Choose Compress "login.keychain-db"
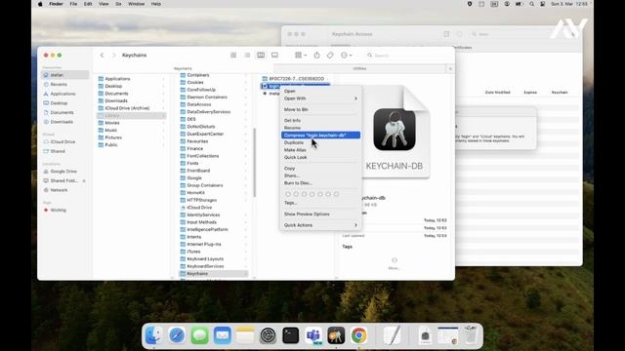The height and width of the screenshot is (351, 625). click(321, 136)
